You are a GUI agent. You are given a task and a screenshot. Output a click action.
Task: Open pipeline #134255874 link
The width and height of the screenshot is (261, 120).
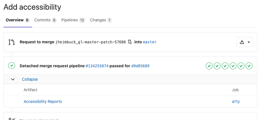[97, 66]
